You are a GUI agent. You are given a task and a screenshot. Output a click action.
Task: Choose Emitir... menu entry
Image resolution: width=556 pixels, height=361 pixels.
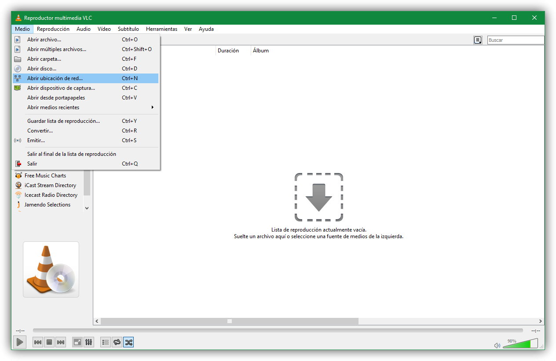pyautogui.click(x=86, y=140)
